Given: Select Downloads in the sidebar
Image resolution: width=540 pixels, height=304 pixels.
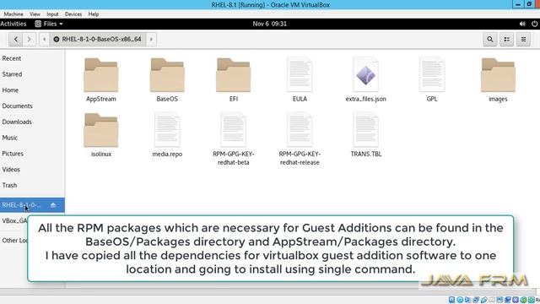Looking at the screenshot, I should click(x=32, y=122).
